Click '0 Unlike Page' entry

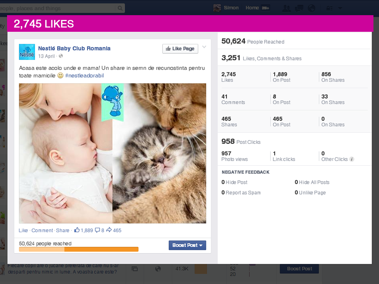(310, 192)
